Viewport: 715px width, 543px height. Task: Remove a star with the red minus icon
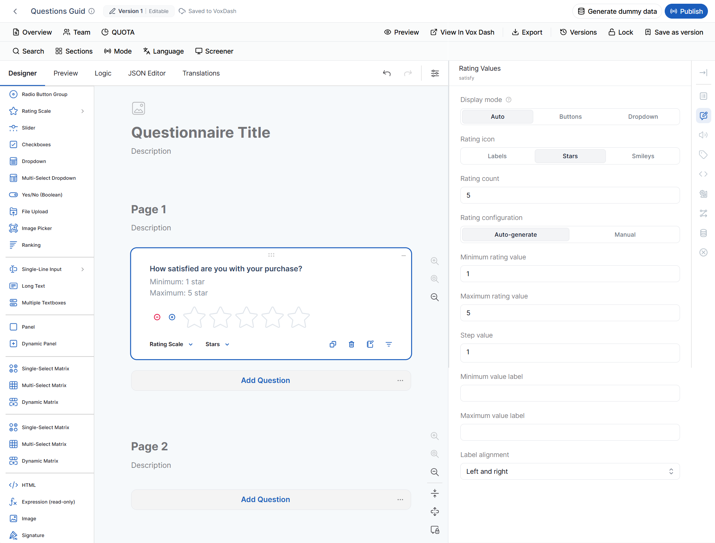tap(157, 317)
